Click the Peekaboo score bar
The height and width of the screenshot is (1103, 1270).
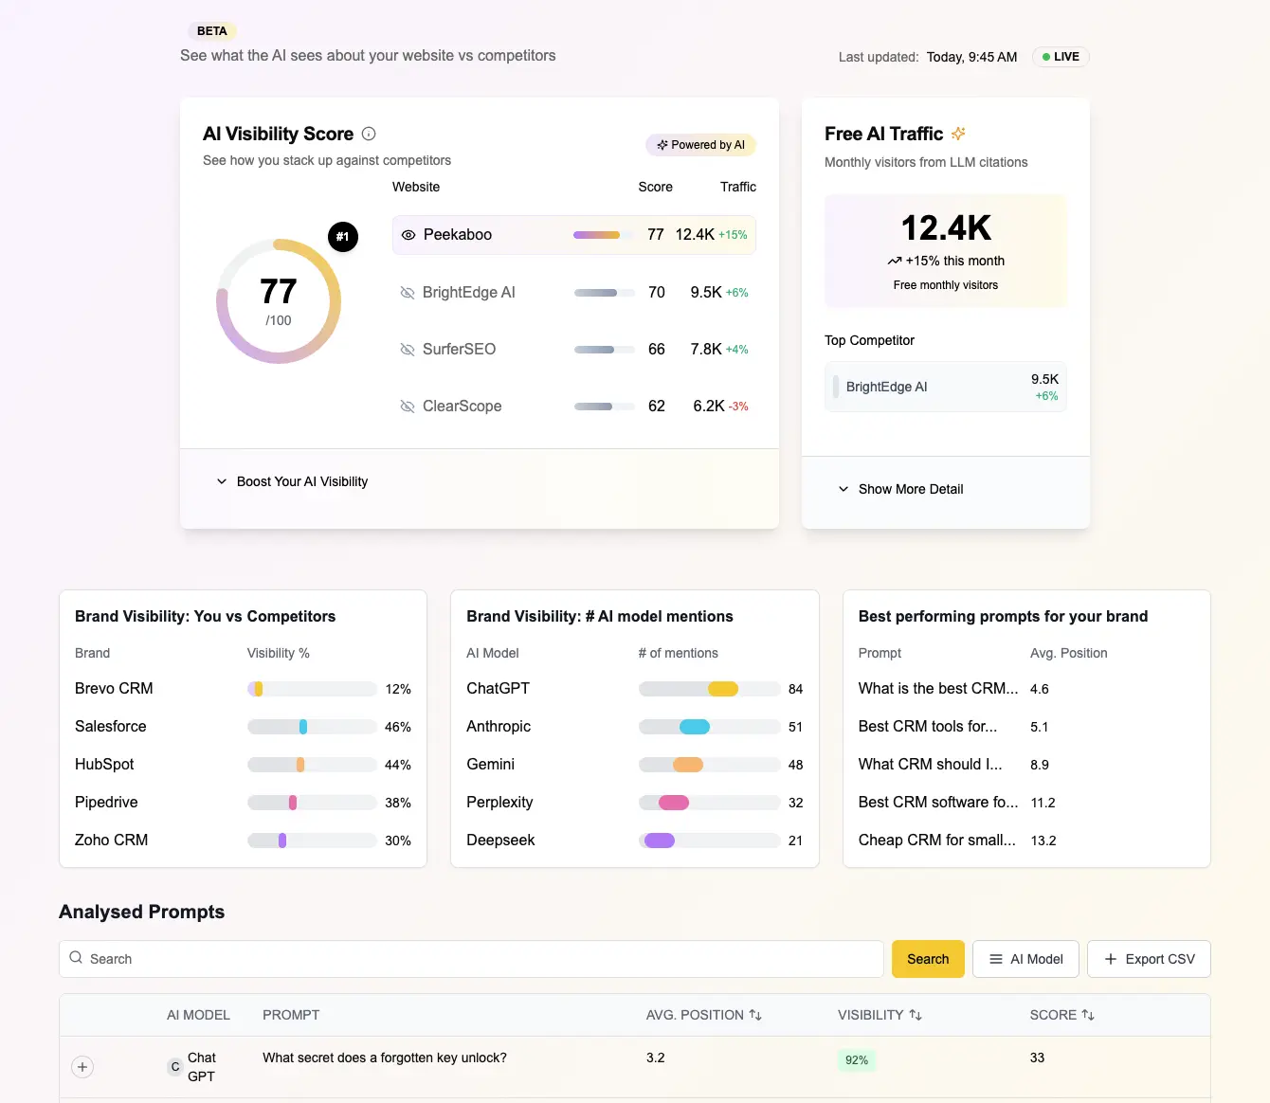tap(604, 235)
